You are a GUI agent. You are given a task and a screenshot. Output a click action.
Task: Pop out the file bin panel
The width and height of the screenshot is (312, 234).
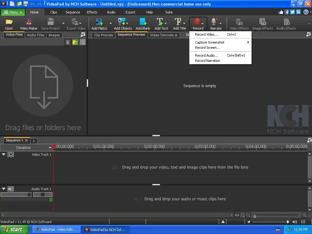pyautogui.click(x=83, y=34)
